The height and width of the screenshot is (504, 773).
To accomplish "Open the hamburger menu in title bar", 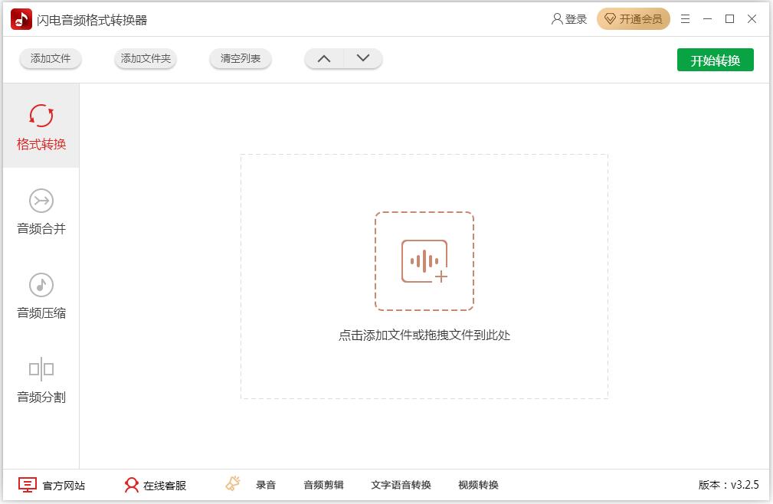I will (x=686, y=19).
